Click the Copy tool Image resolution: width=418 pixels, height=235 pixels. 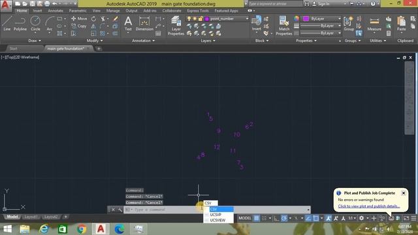pyautogui.click(x=79, y=26)
